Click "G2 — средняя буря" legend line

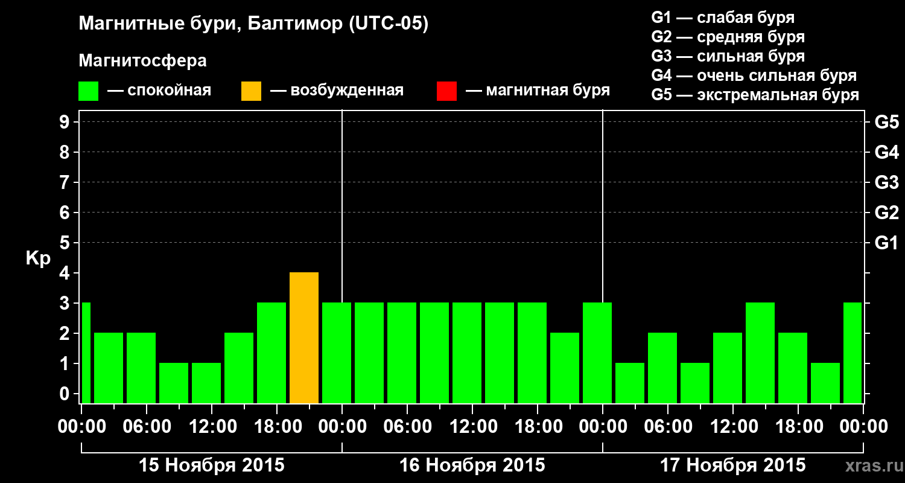[x=728, y=37]
